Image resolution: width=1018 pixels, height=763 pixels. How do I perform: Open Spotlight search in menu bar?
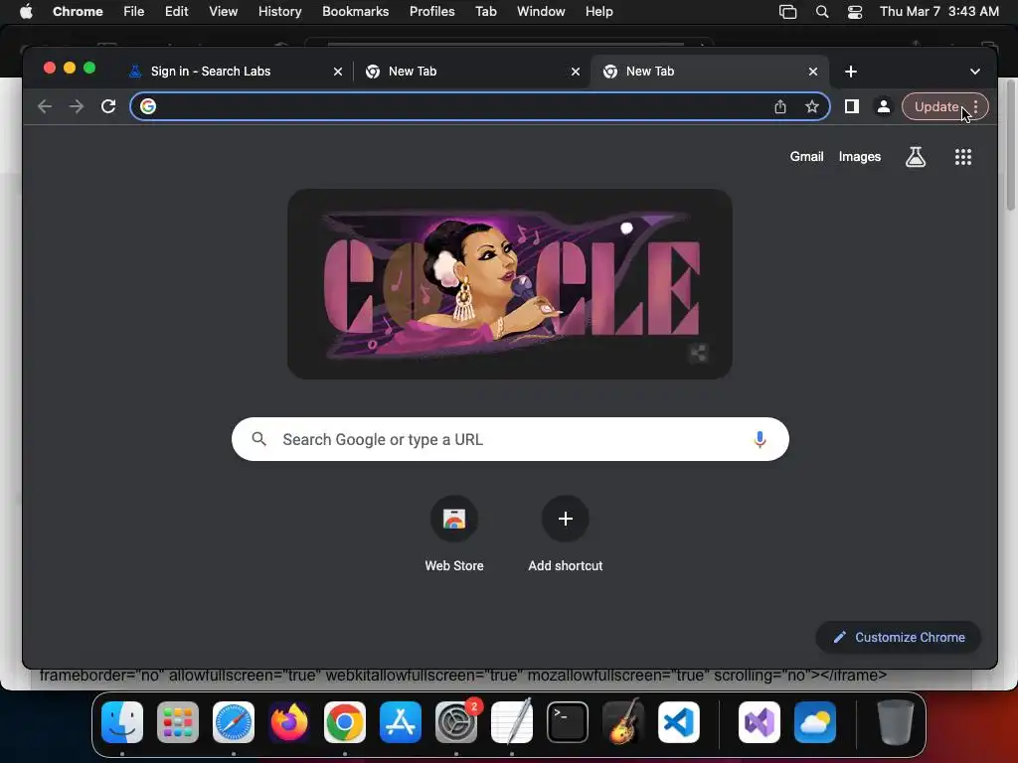coord(822,12)
